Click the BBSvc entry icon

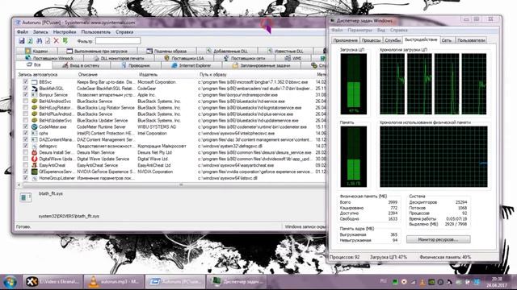click(x=34, y=82)
